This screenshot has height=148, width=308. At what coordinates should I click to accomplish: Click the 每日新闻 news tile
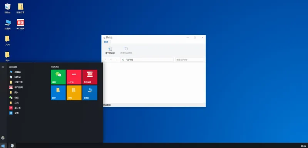point(90,77)
